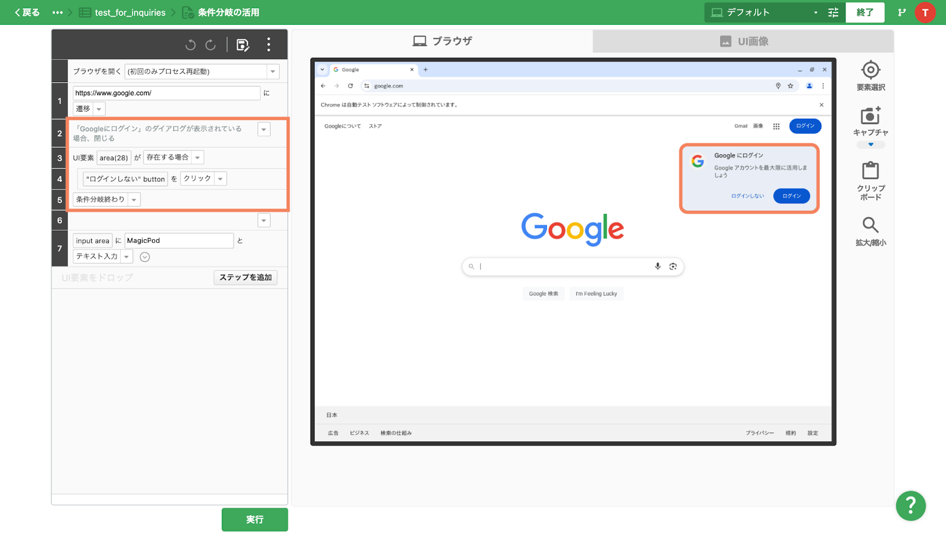Screen dimensions: 946x536
Task: Click the Google 検索 button
Action: pyautogui.click(x=543, y=294)
